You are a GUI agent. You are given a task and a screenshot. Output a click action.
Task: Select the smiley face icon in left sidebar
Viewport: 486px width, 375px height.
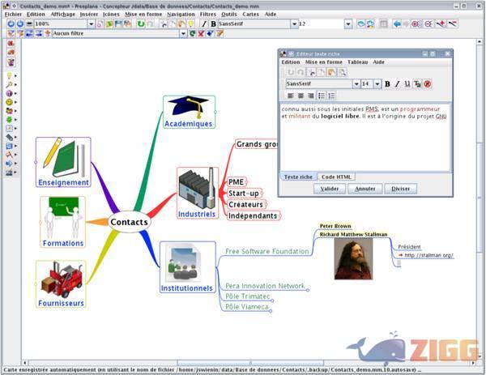(x=9, y=103)
